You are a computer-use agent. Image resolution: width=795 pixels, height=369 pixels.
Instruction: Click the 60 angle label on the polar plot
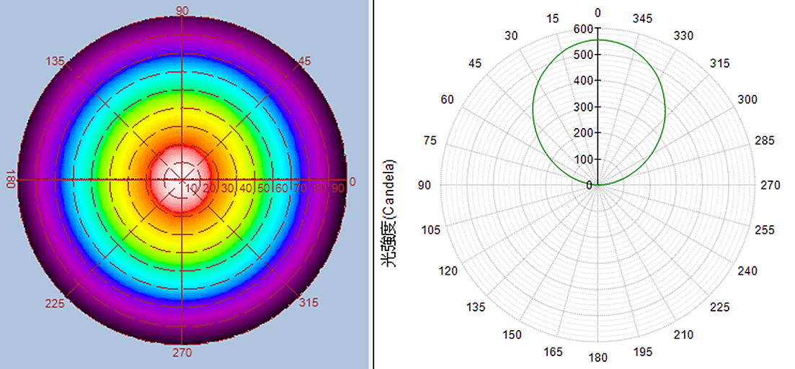coord(448,99)
